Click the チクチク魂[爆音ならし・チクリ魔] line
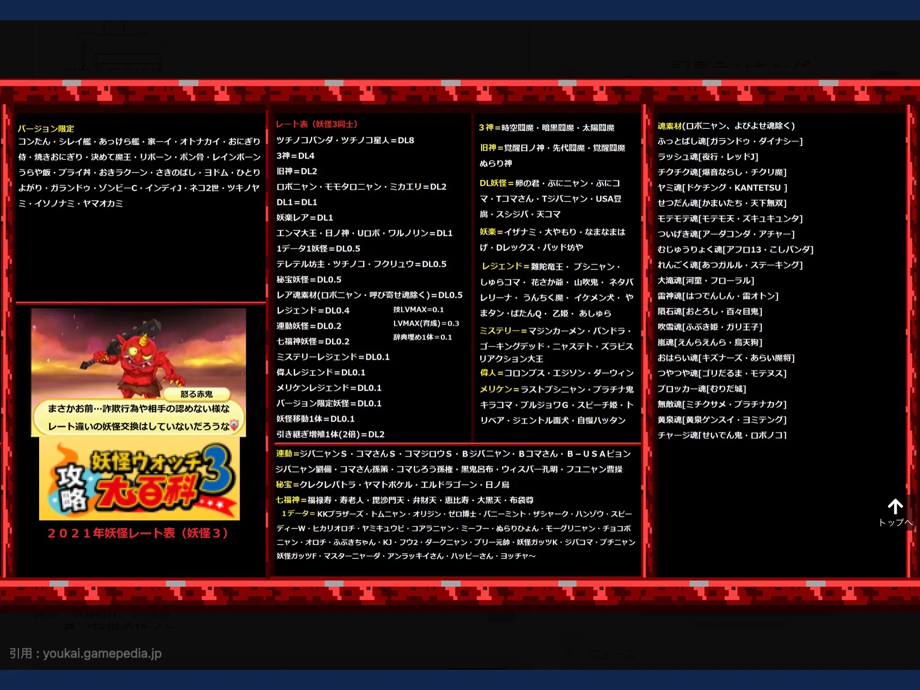The height and width of the screenshot is (690, 920). point(722,172)
